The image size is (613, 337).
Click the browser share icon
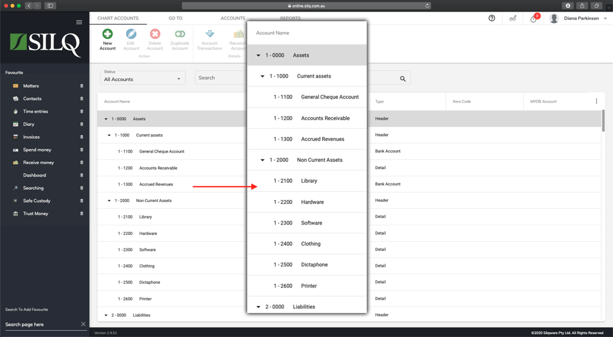582,5
